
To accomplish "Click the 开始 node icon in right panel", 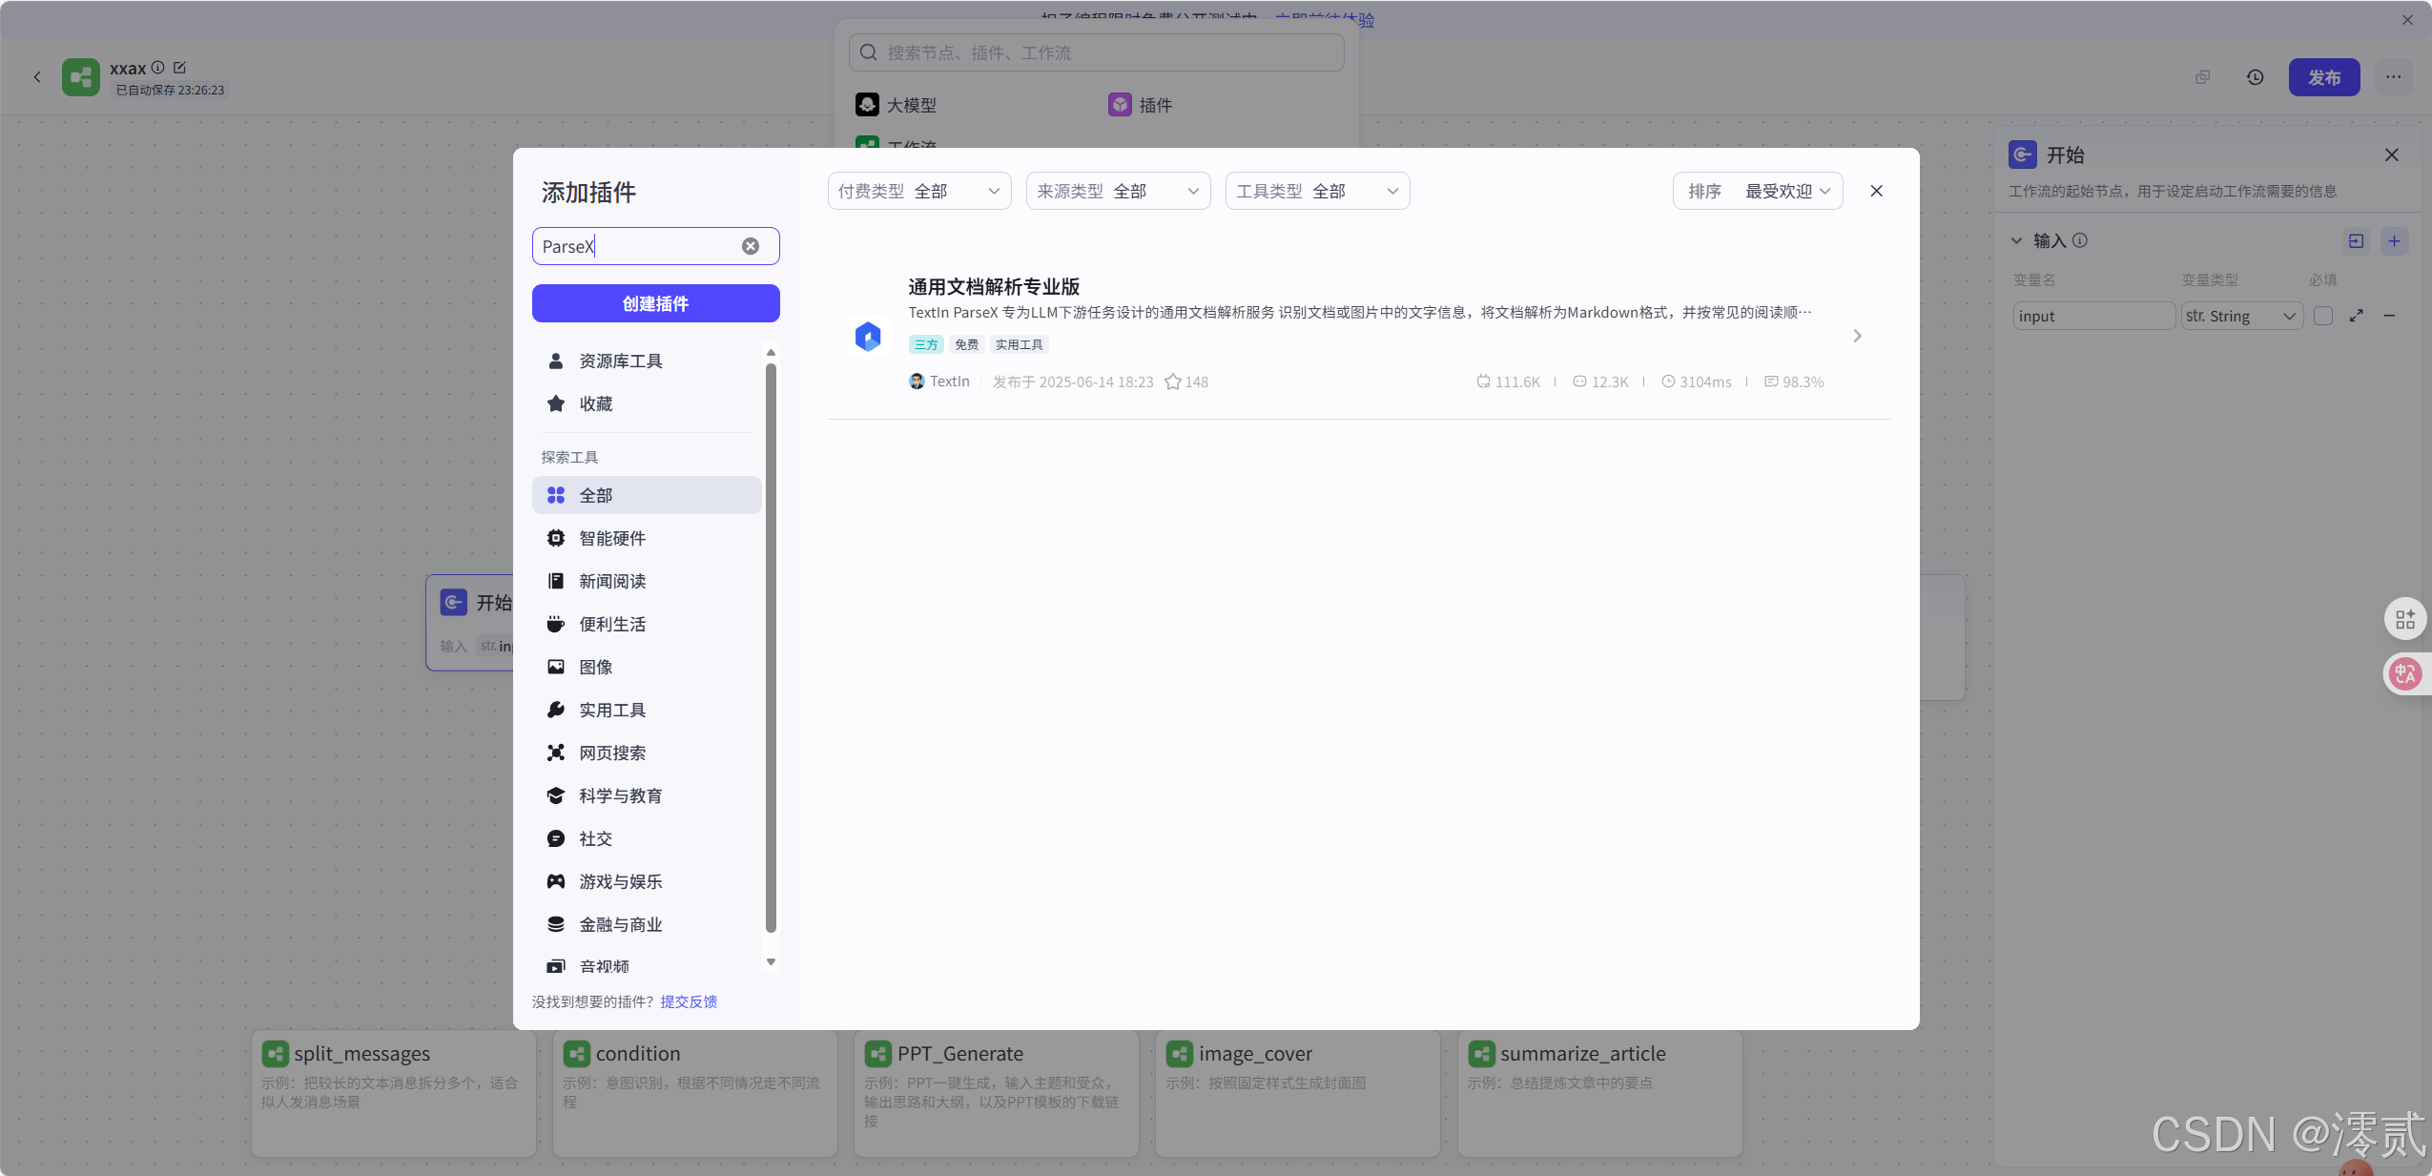I will coord(2022,155).
